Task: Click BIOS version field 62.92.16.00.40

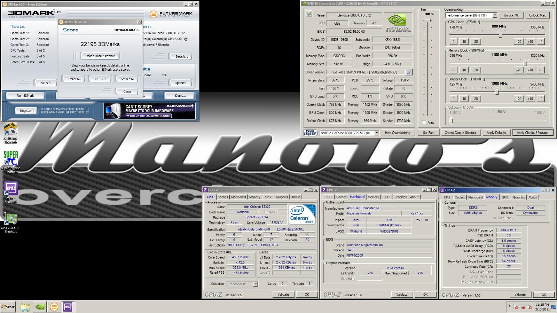Action: (354, 31)
